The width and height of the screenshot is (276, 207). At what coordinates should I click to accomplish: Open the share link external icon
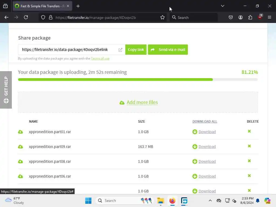point(120,50)
